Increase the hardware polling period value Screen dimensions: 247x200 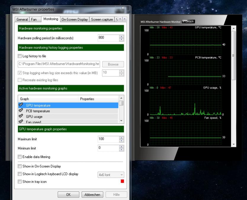[121, 36]
